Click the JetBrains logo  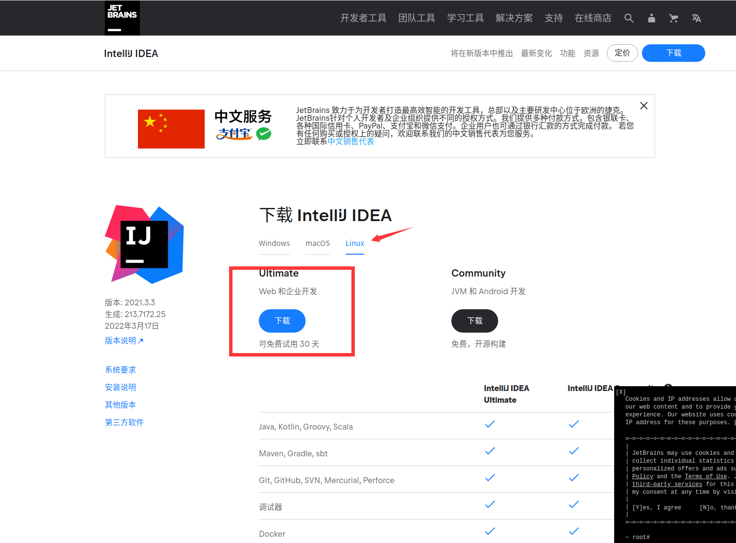tap(122, 18)
